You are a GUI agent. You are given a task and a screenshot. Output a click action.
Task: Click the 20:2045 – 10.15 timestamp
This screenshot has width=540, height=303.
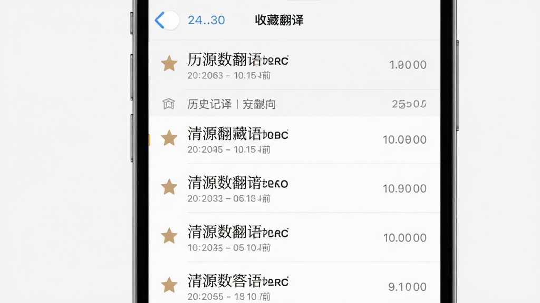coord(229,149)
